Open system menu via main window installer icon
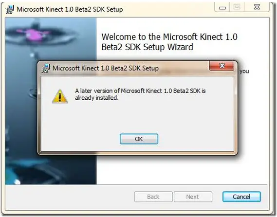This screenshot has width=277, height=217. click(10, 9)
